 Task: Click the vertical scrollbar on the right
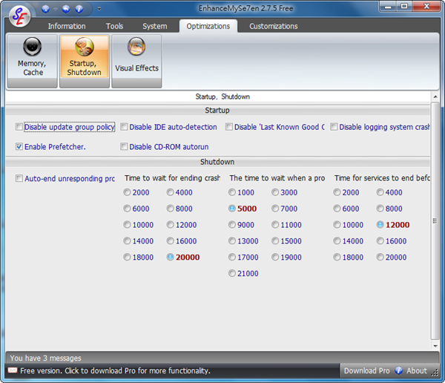click(435, 223)
